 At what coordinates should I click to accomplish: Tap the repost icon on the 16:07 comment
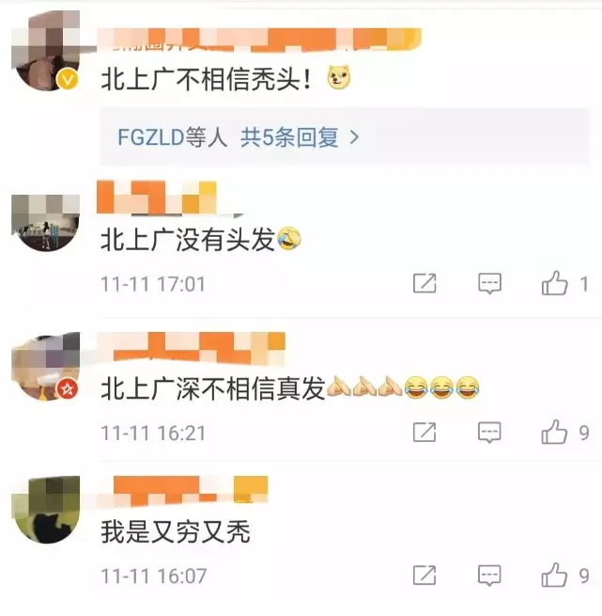(424, 576)
